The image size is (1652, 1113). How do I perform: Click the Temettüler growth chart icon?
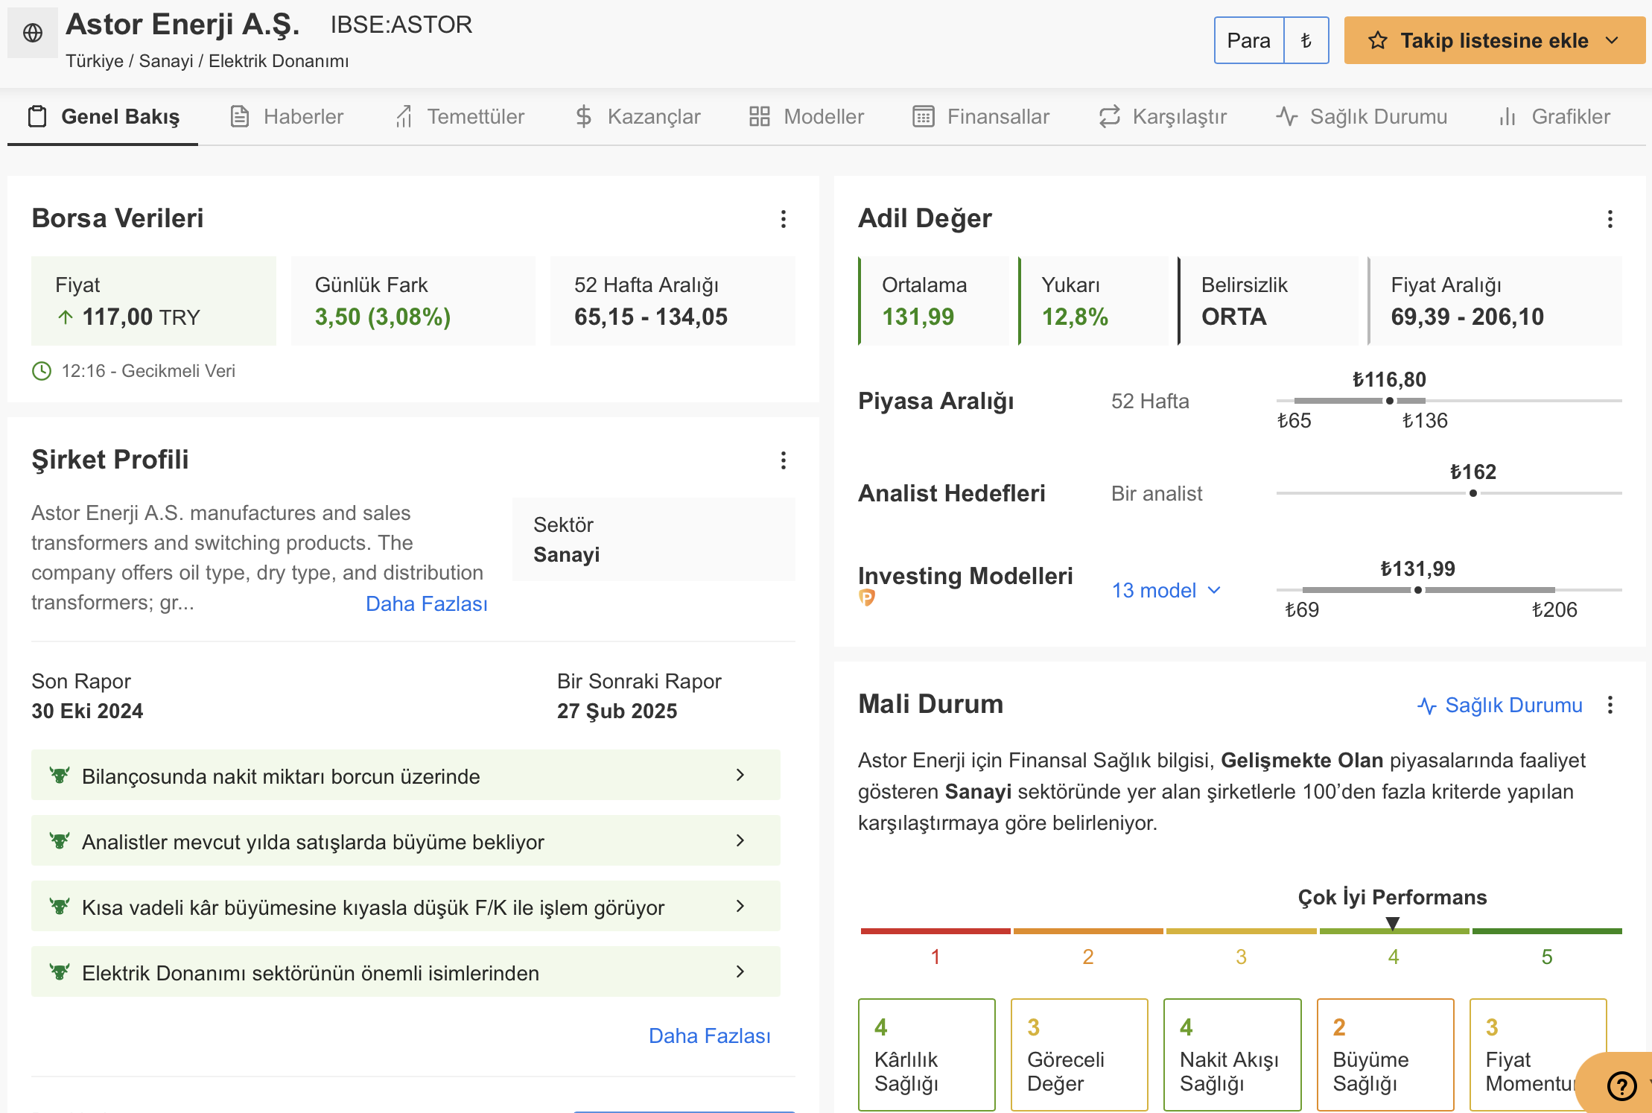[x=404, y=116]
